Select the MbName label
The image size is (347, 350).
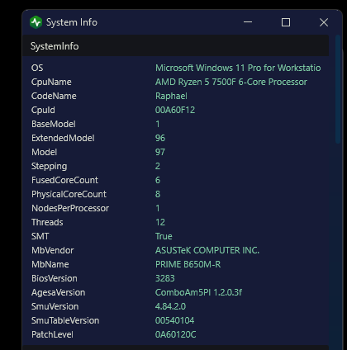(50, 264)
